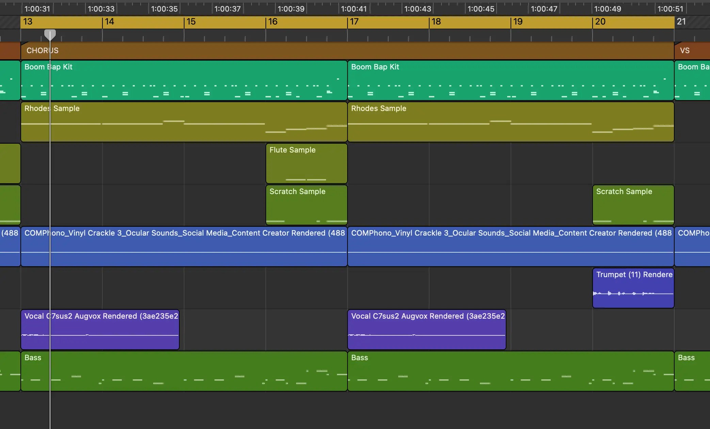710x429 pixels.
Task: Select the Vocal C7sus2 Augvox region at bar 17
Action: click(x=426, y=329)
